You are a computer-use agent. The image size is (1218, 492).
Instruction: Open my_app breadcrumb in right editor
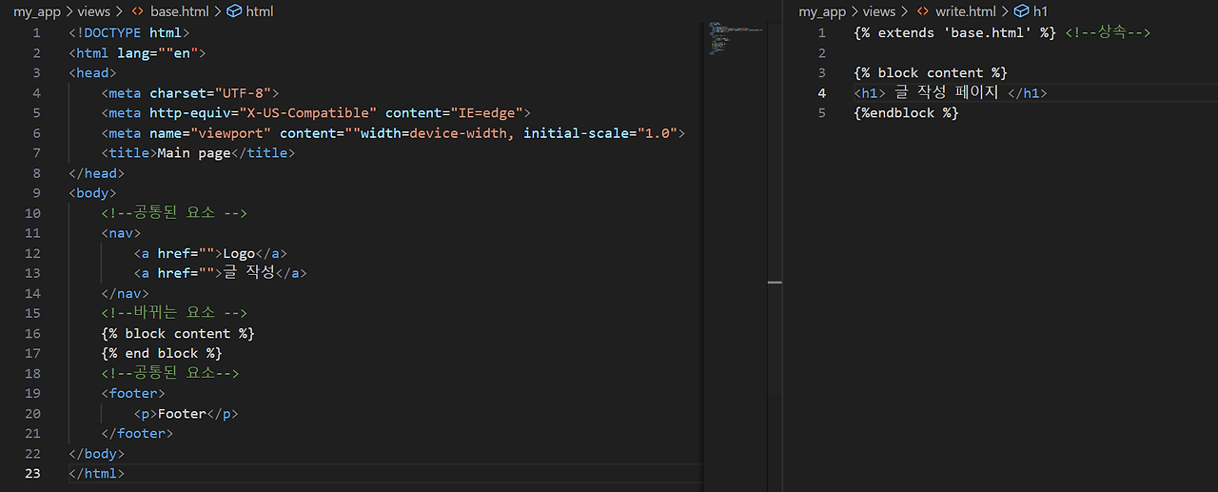click(x=822, y=11)
